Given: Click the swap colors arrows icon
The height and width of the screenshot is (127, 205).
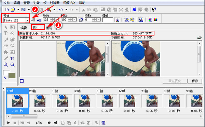Looking at the screenshot, I should (x=5, y=78).
